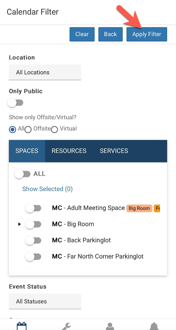The height and width of the screenshot is (330, 176).
Task: Click the Show Selected (0) link
Action: pos(48,189)
